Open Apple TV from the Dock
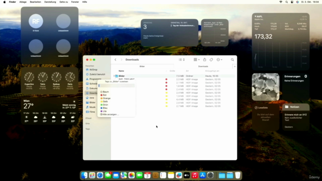322x181 pixels. click(187, 175)
